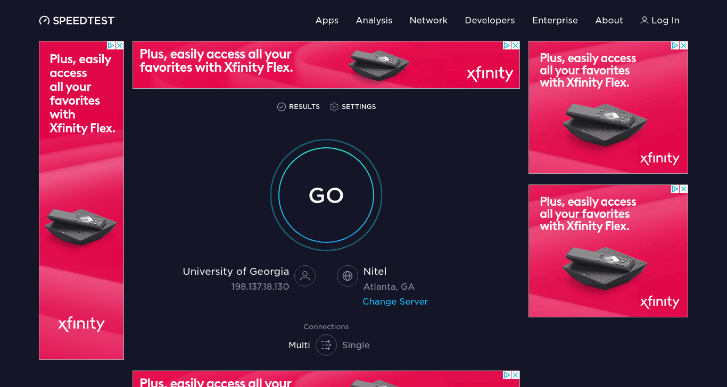Click the user icon beside Log In
727x387 pixels.
click(x=645, y=20)
